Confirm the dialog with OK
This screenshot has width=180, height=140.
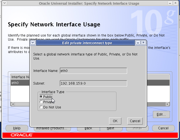point(115,121)
